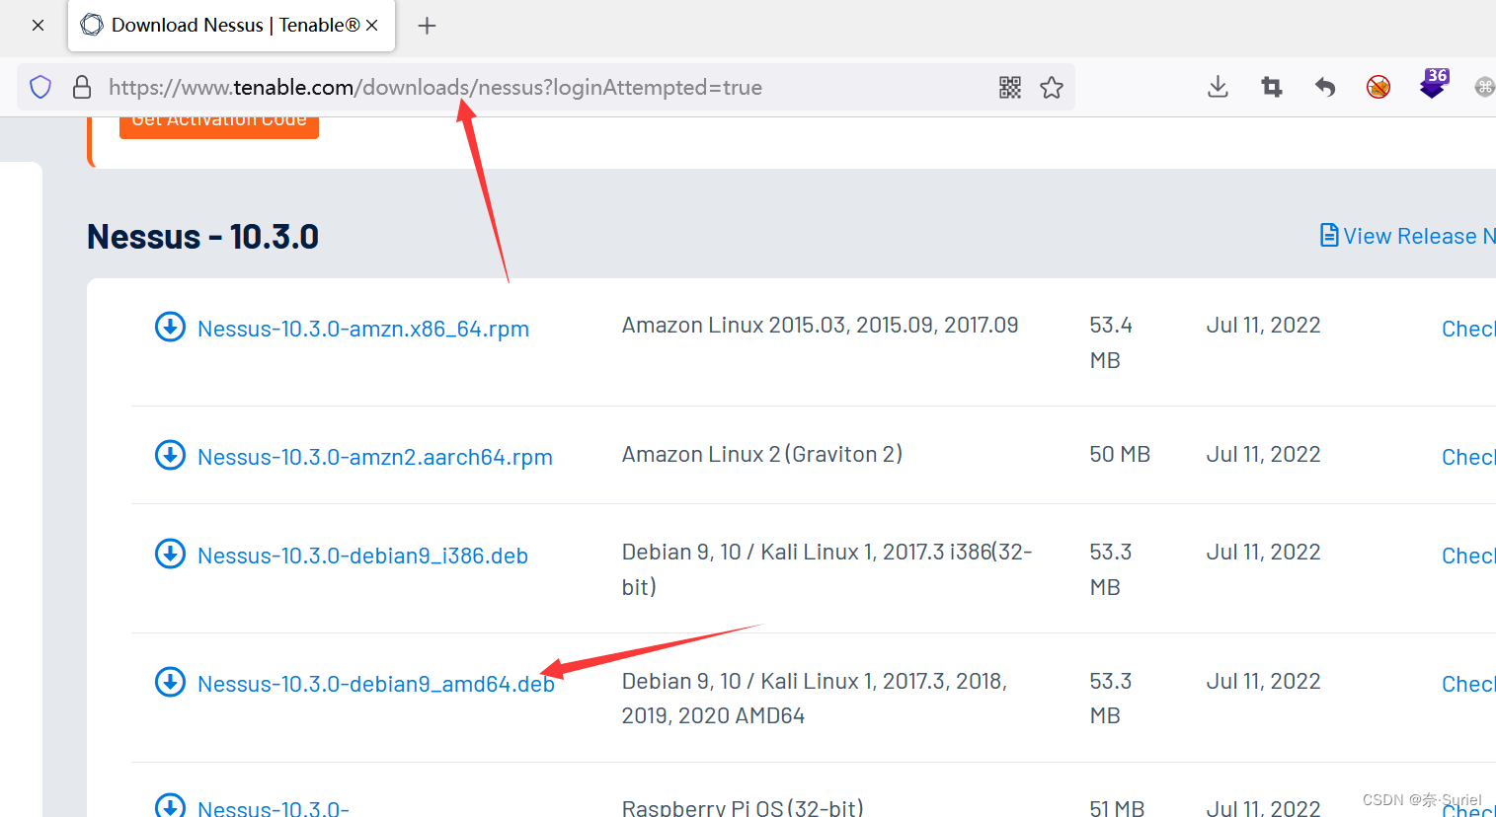Click the Jul 11, 2022 date for debian9_amd64
This screenshot has height=817, width=1496.
point(1263,681)
